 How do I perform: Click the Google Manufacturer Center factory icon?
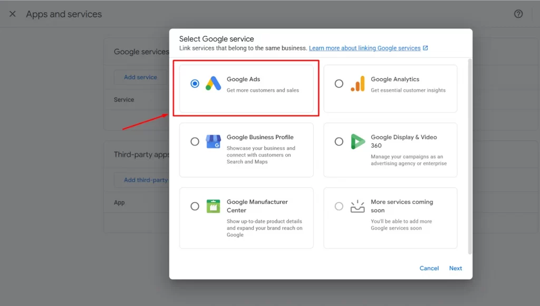tap(213, 206)
